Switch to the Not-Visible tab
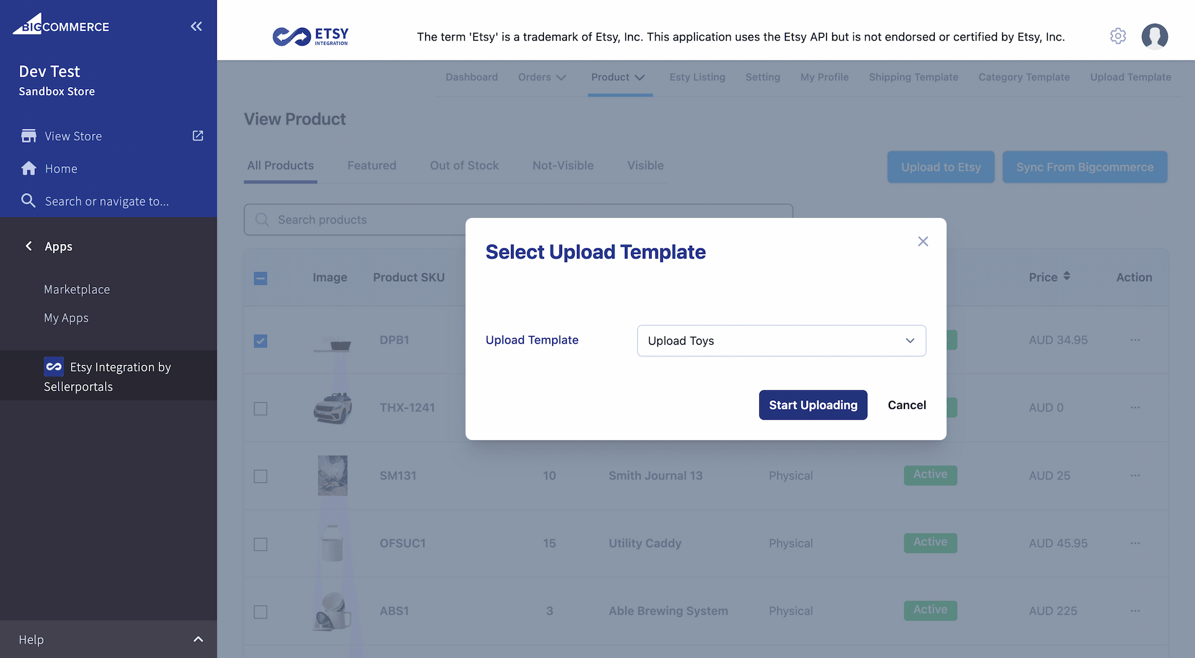The width and height of the screenshot is (1195, 658). pos(563,166)
